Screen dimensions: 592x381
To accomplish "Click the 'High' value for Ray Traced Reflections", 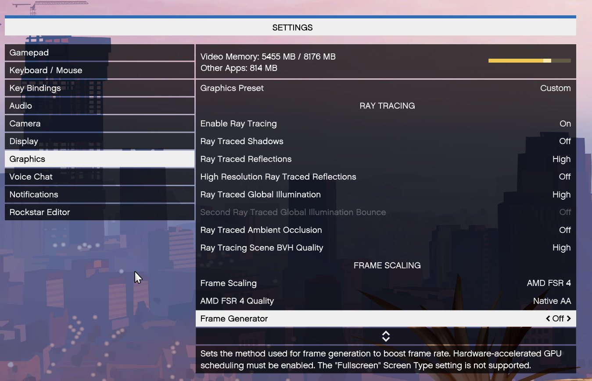I will point(562,159).
